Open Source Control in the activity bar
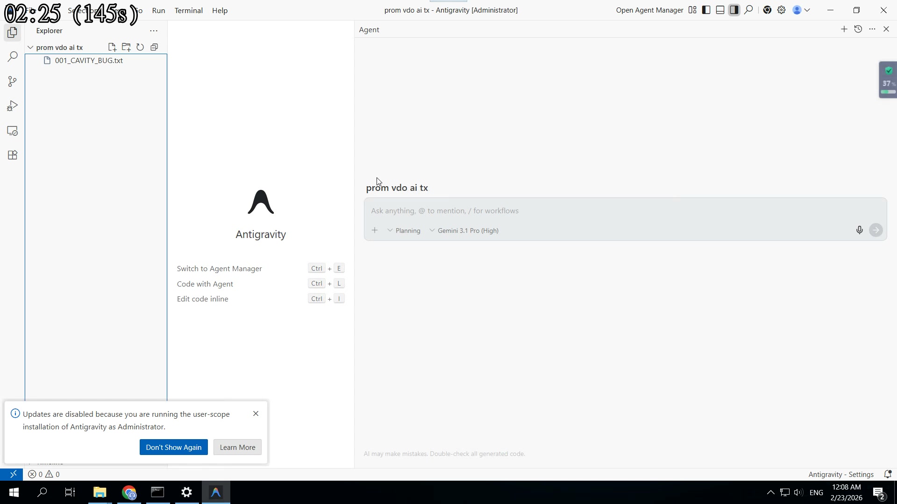Image resolution: width=897 pixels, height=504 pixels. pos(12,81)
